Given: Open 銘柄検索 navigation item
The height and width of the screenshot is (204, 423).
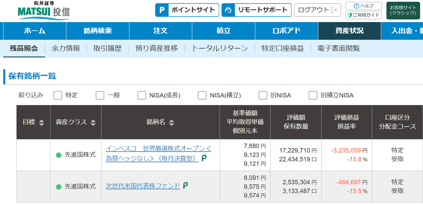Looking at the screenshot, I should coord(98,31).
